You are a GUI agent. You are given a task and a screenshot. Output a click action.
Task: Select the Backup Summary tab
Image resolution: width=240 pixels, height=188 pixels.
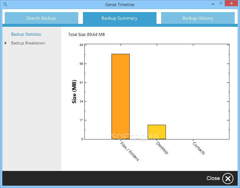click(x=119, y=18)
